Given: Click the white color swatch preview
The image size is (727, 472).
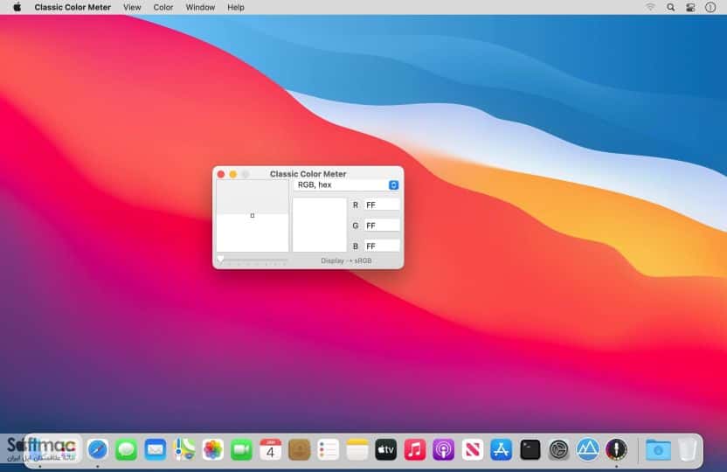Looking at the screenshot, I should pyautogui.click(x=320, y=225).
